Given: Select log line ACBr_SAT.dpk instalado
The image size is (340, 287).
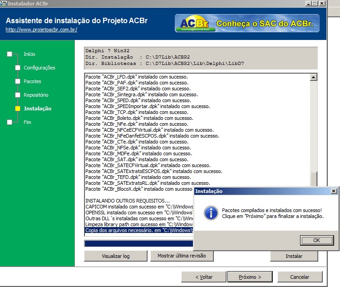Looking at the screenshot, I should coord(137,159).
